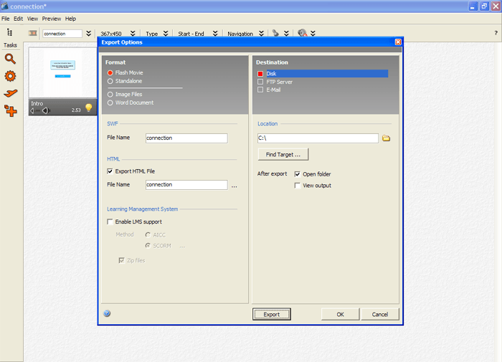502x362 pixels.
Task: Click the Tasks label in sidebar
Action: [10, 45]
